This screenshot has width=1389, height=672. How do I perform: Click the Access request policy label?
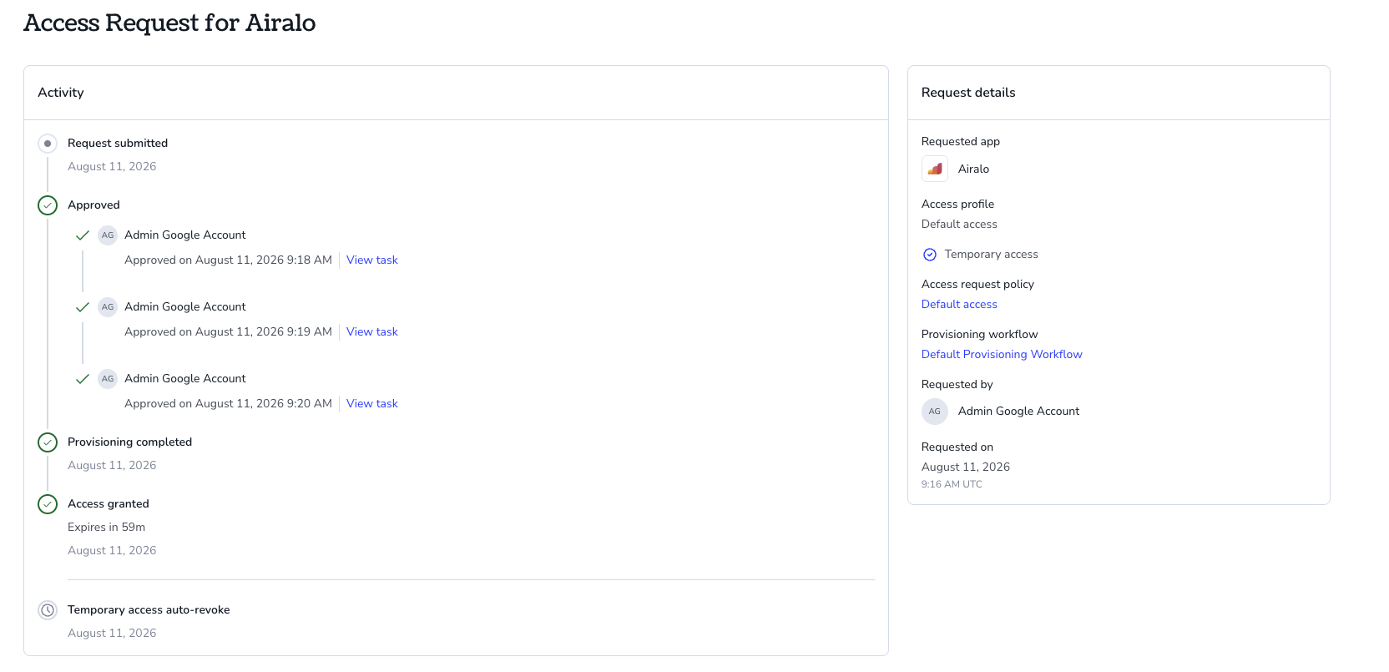click(977, 285)
